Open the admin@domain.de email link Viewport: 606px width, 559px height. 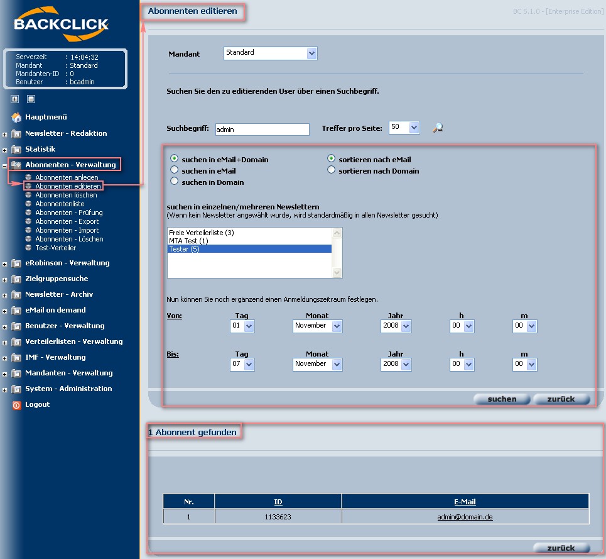[x=465, y=517]
